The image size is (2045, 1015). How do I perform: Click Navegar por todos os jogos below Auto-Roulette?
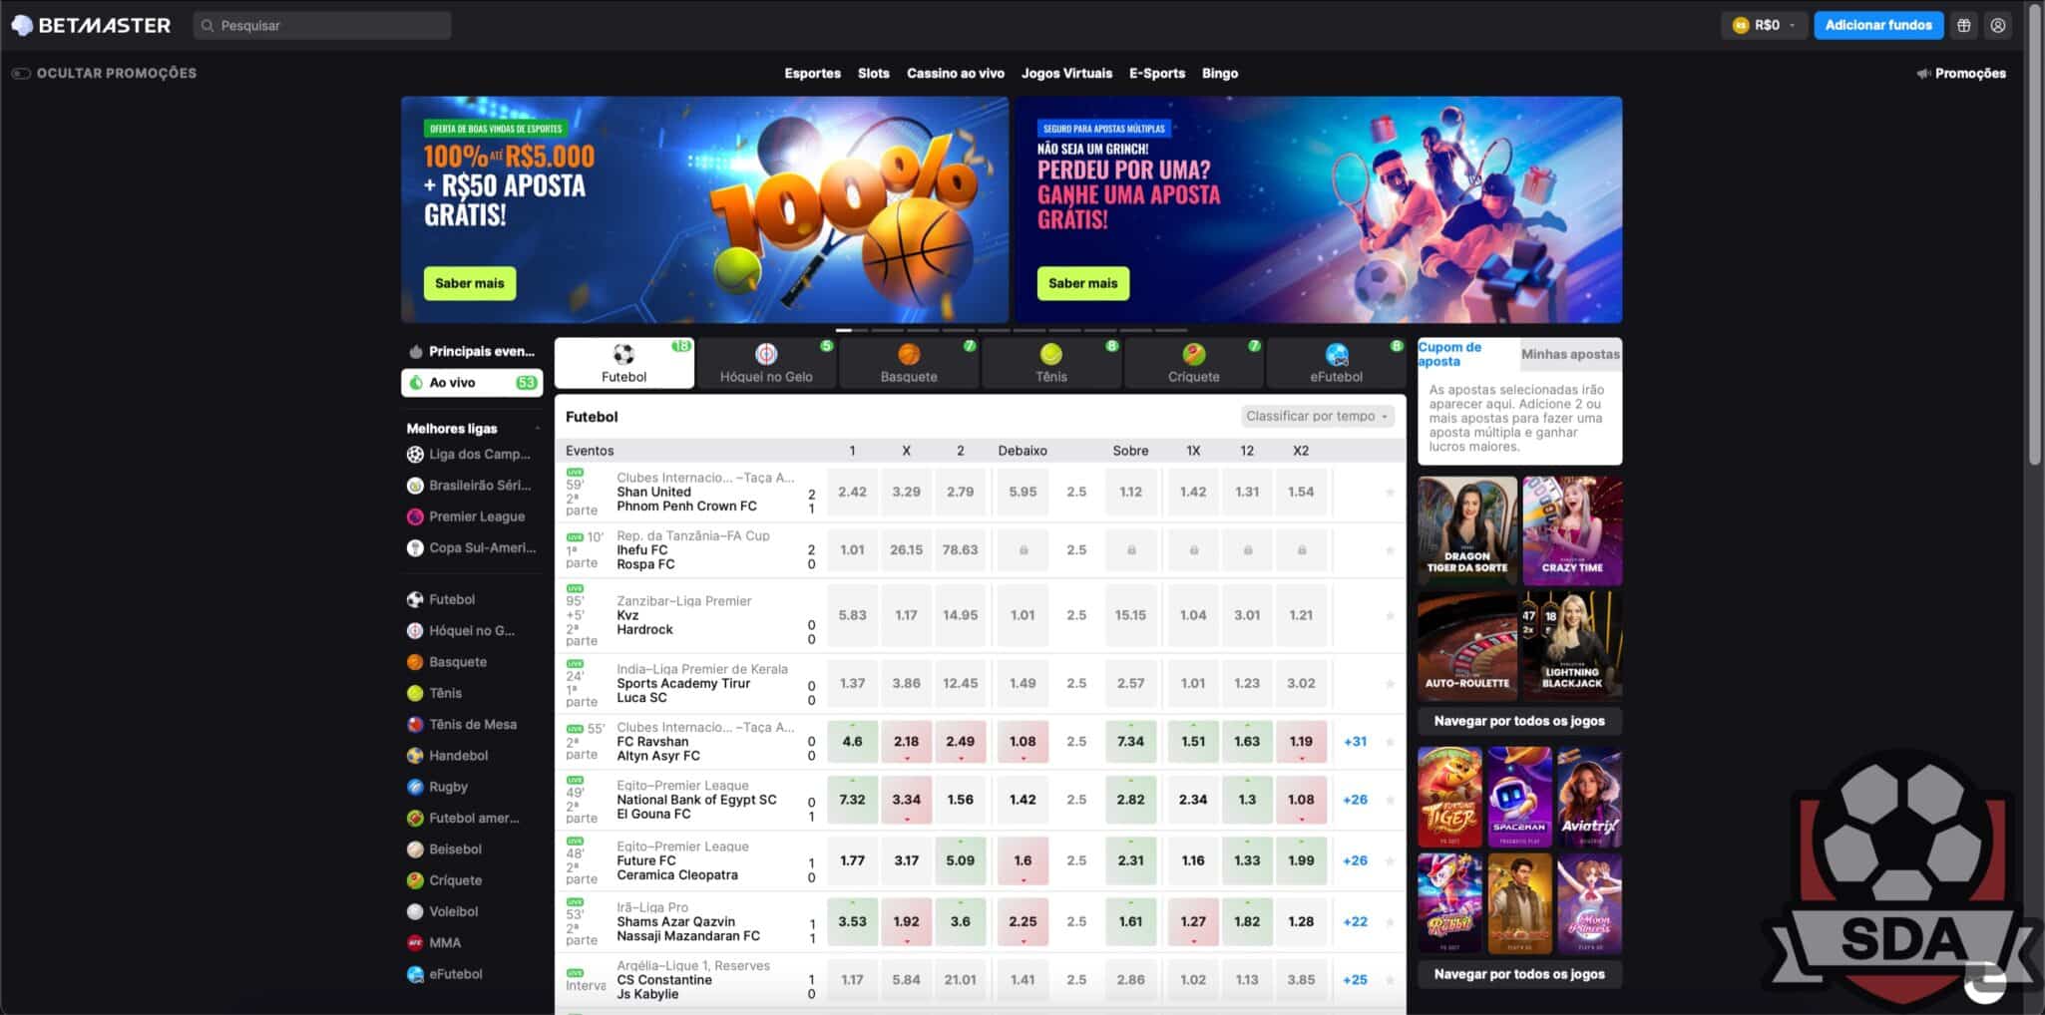(x=1519, y=721)
